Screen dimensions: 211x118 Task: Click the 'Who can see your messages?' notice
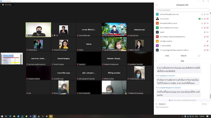click(x=182, y=100)
